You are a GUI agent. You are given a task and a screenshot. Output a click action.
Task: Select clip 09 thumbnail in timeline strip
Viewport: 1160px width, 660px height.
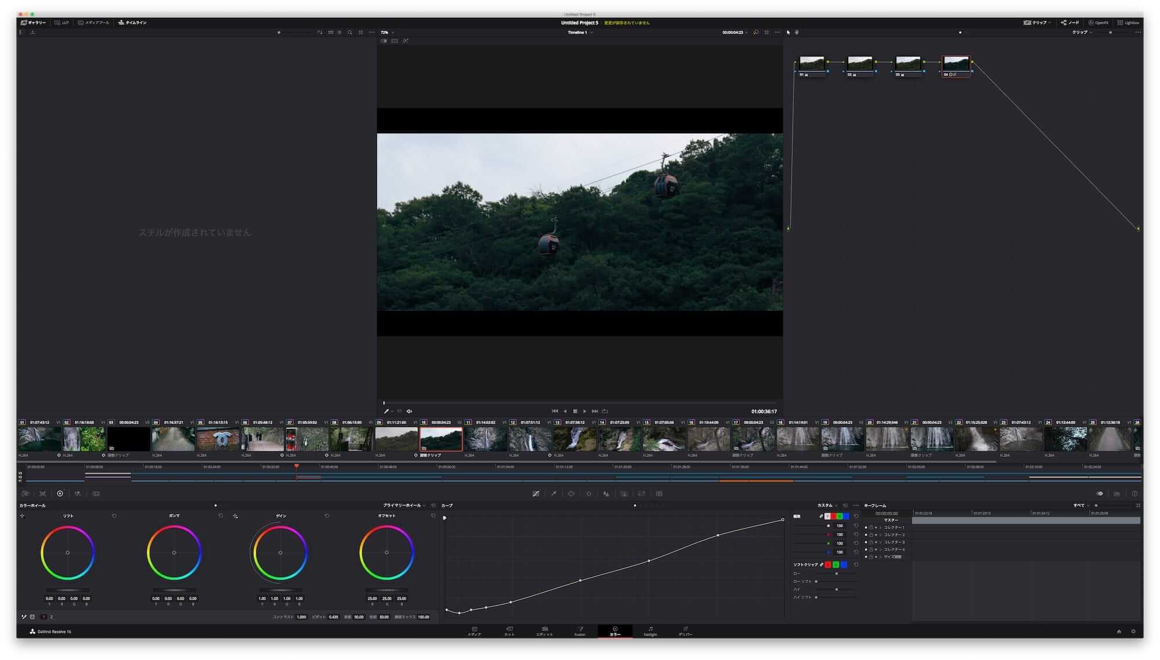pyautogui.click(x=396, y=439)
